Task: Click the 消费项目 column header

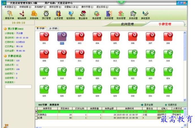Action: point(47,109)
